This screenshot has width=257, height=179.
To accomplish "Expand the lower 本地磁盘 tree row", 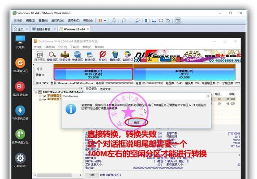I will click(40, 99).
